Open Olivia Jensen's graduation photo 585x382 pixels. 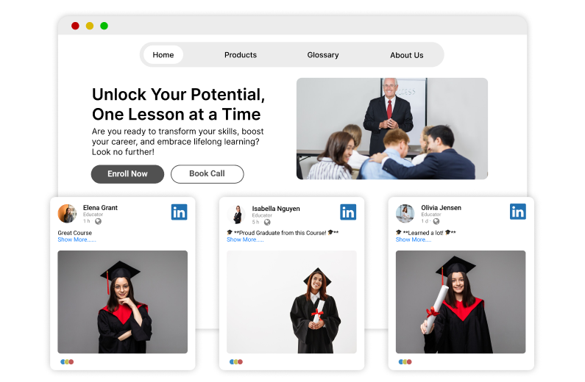pos(461,302)
